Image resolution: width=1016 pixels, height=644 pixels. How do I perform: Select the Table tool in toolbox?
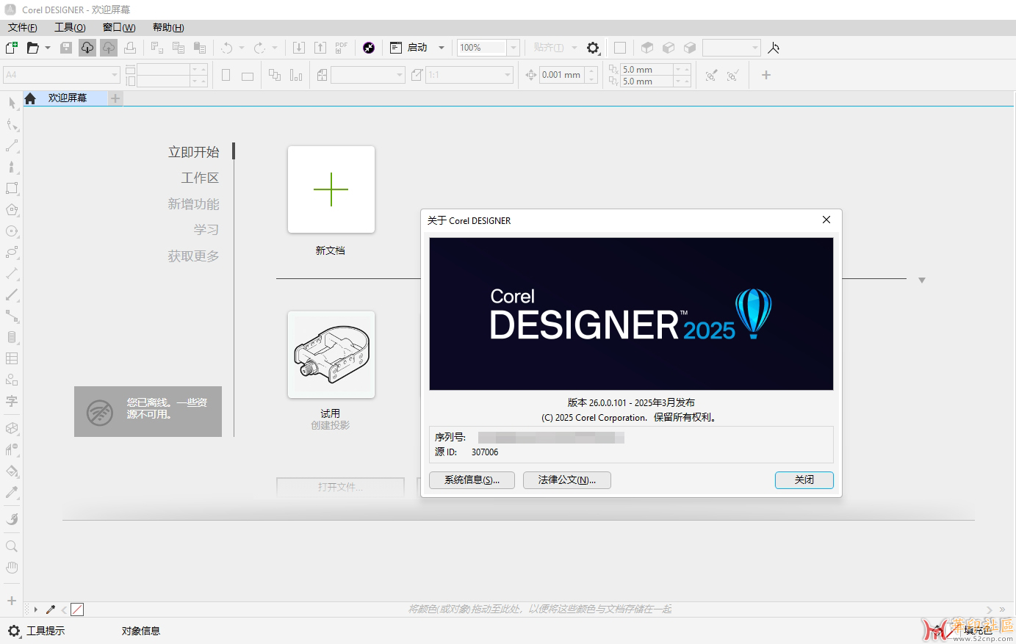12,358
